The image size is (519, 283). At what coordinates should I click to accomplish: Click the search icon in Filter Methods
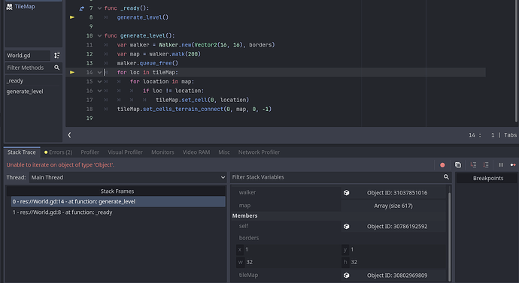(57, 68)
